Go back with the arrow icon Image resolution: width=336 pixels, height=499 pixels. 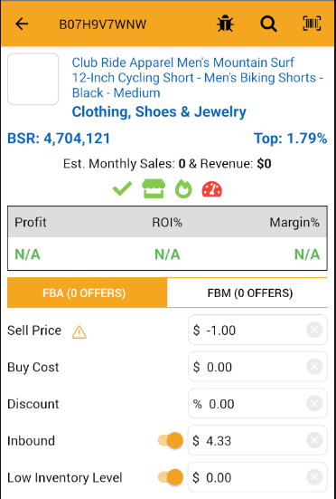22,24
